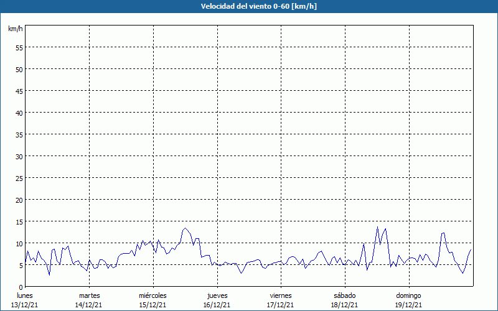Viewport: 498px width, 311px height.
Task: Click the '40' y-axis value
Action: tap(19, 113)
